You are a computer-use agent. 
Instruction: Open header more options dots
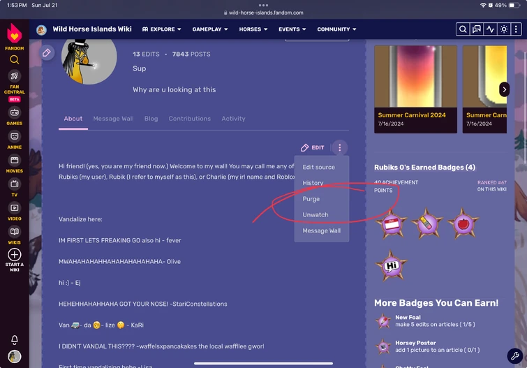pos(516,29)
